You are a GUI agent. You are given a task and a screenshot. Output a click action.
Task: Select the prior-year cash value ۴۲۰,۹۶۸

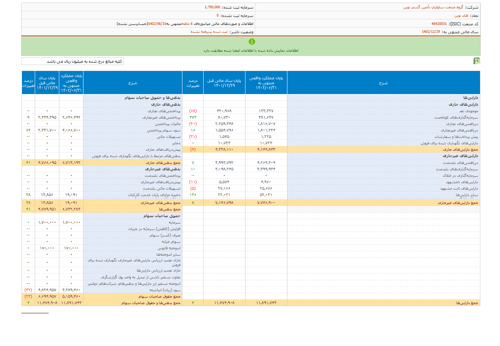click(x=224, y=111)
